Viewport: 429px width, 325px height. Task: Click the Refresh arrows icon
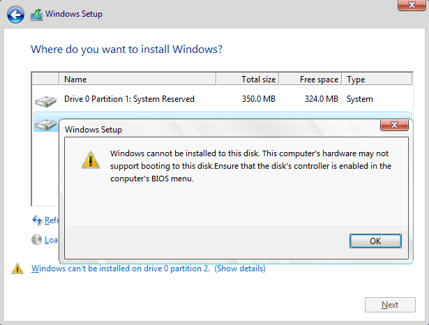click(37, 220)
